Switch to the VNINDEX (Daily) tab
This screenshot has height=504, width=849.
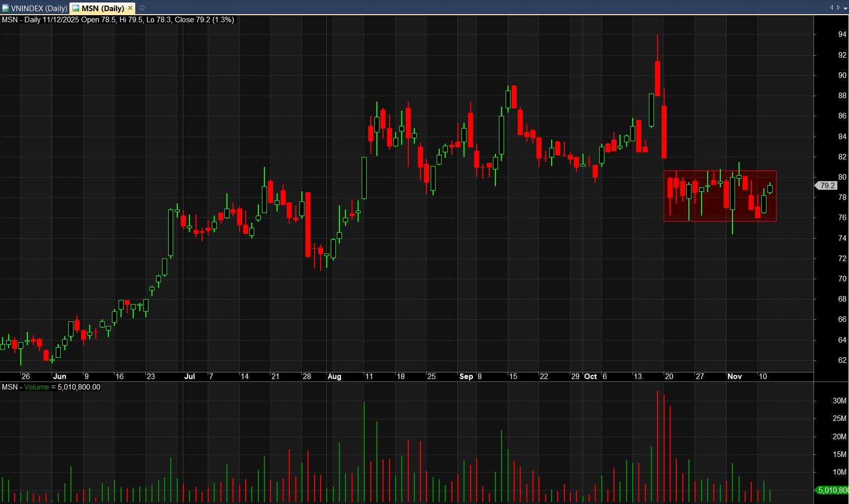34,8
